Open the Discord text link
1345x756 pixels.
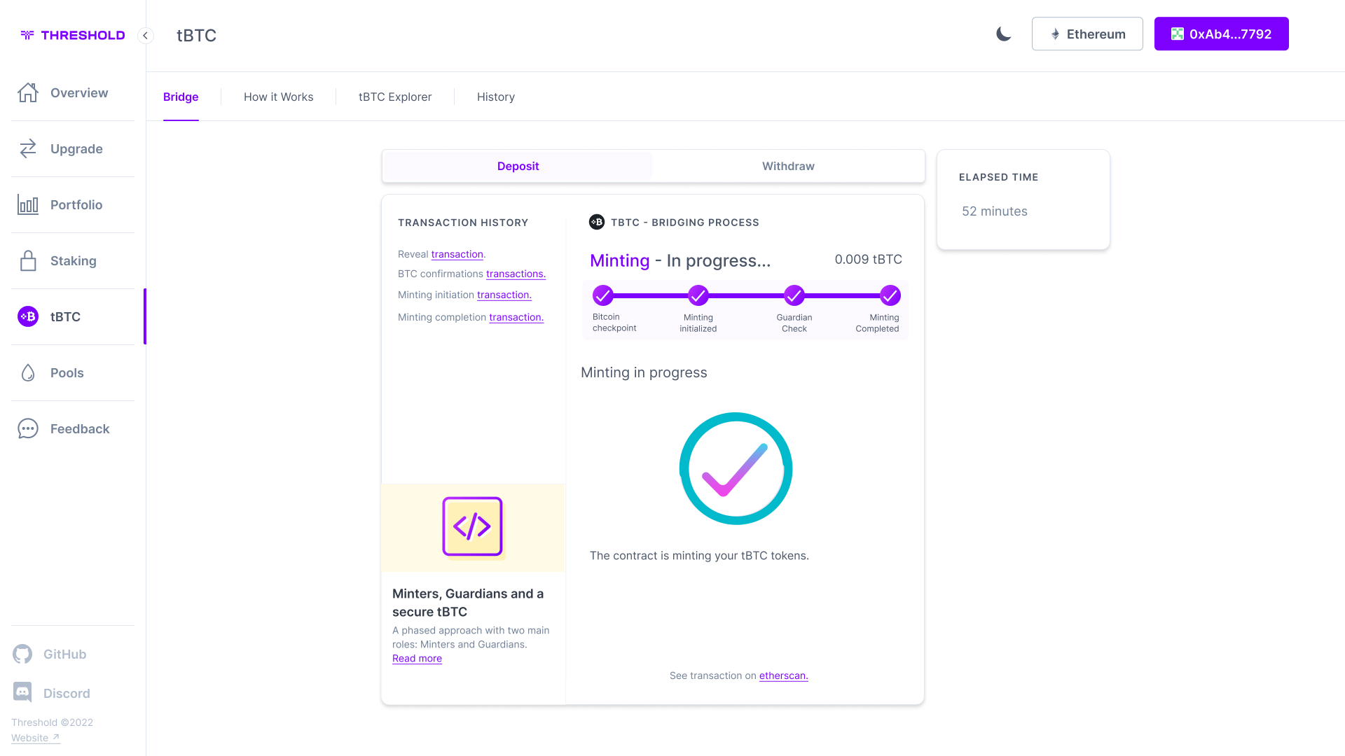(x=67, y=693)
